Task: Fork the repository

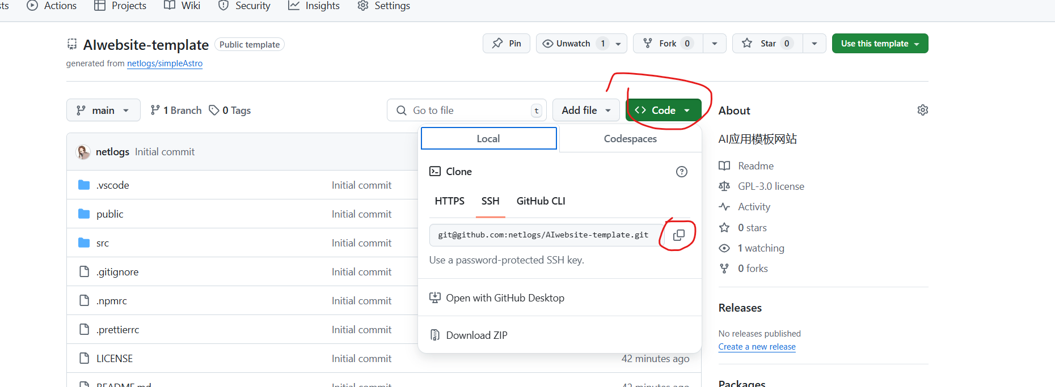Action: (668, 44)
